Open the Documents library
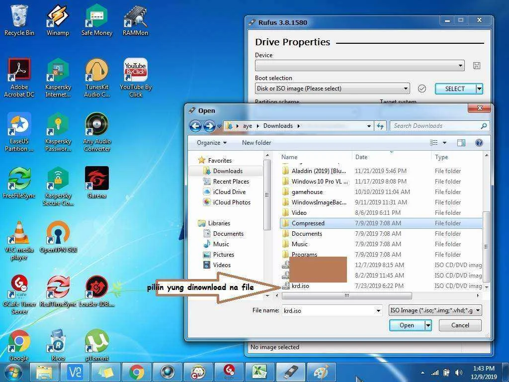This screenshot has width=509, height=382. point(228,234)
